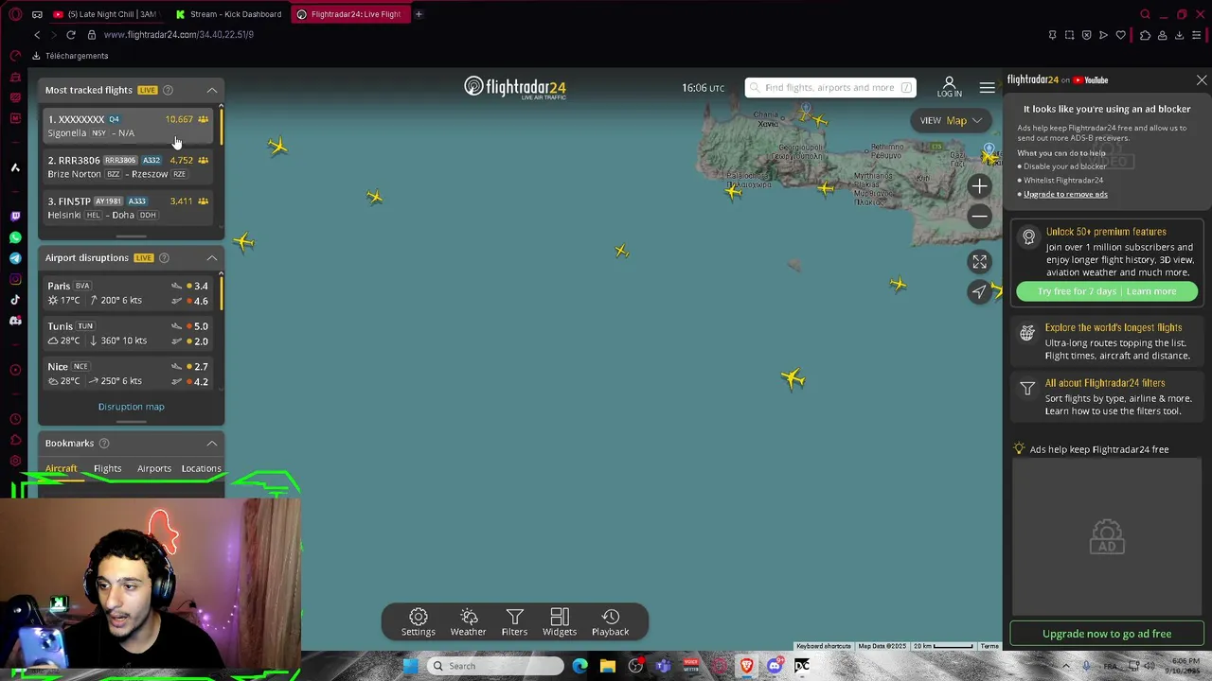The height and width of the screenshot is (681, 1212).
Task: Open Twitch in browser sidebar
Action: (x=15, y=217)
